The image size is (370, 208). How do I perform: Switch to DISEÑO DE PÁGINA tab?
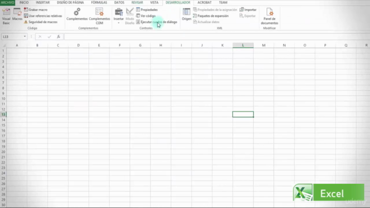click(x=71, y=2)
